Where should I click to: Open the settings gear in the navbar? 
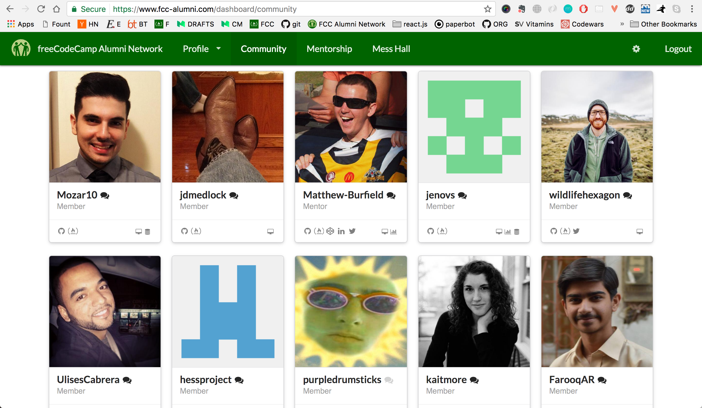[636, 49]
